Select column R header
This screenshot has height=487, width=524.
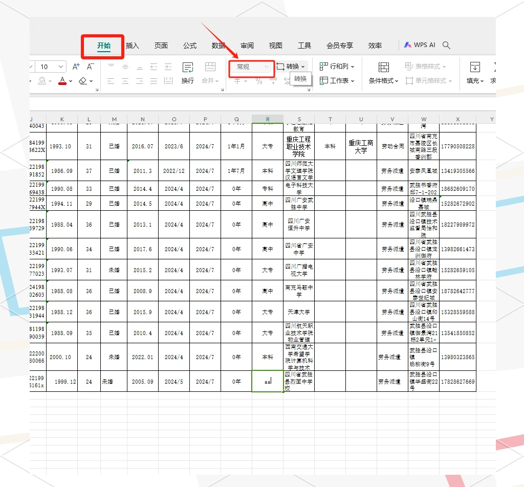pyautogui.click(x=268, y=119)
